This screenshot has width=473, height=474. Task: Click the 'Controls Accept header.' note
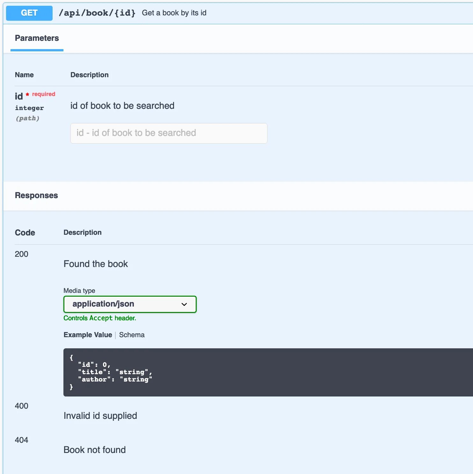[x=100, y=318]
